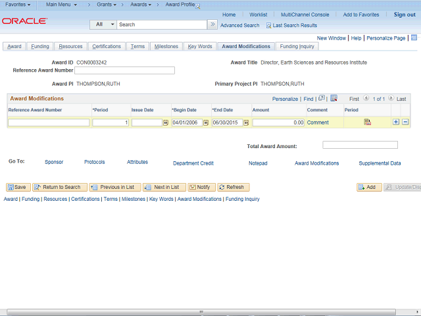This screenshot has width=421, height=316.
Task: Switch to the Funding tab
Action: (40, 47)
